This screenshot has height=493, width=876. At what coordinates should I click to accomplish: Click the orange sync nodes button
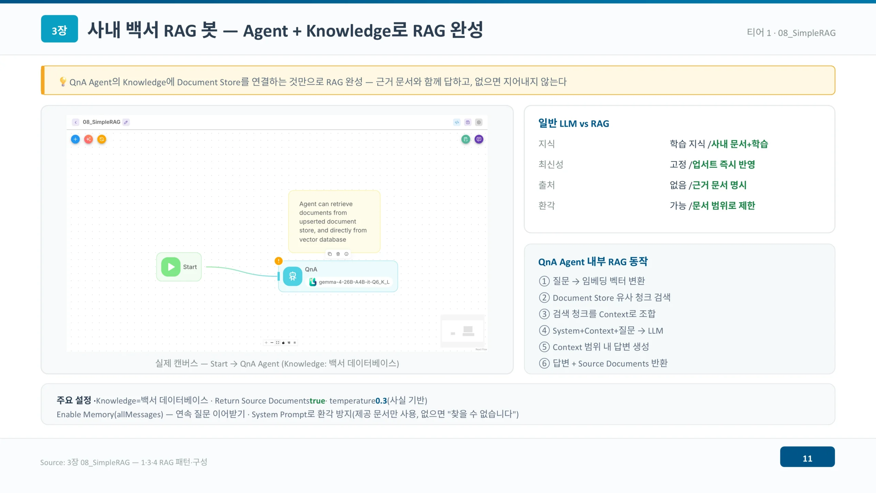point(102,139)
